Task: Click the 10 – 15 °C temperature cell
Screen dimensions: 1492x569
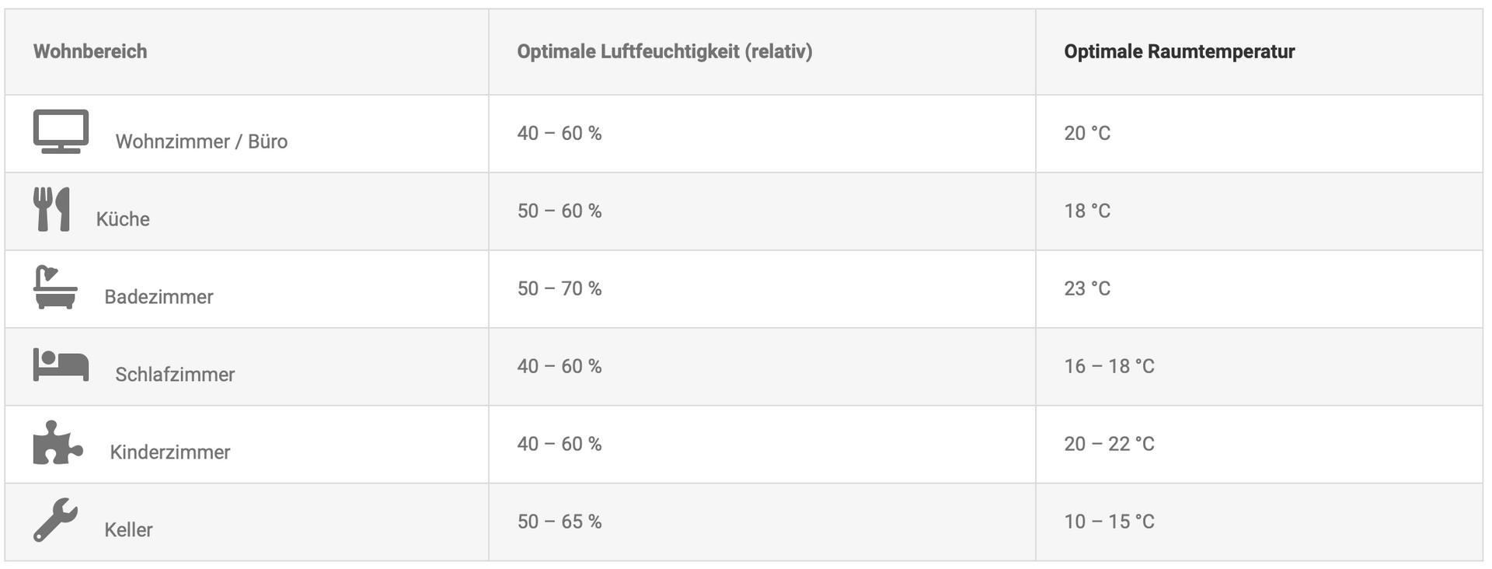Action: pos(1109,522)
